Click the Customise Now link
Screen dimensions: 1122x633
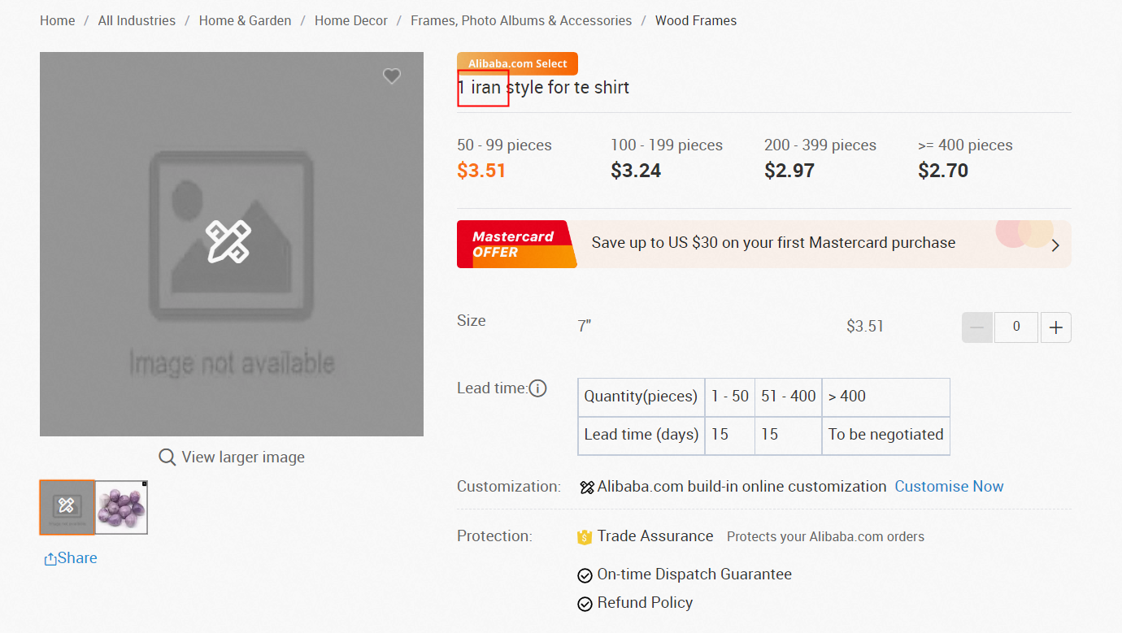coord(949,487)
